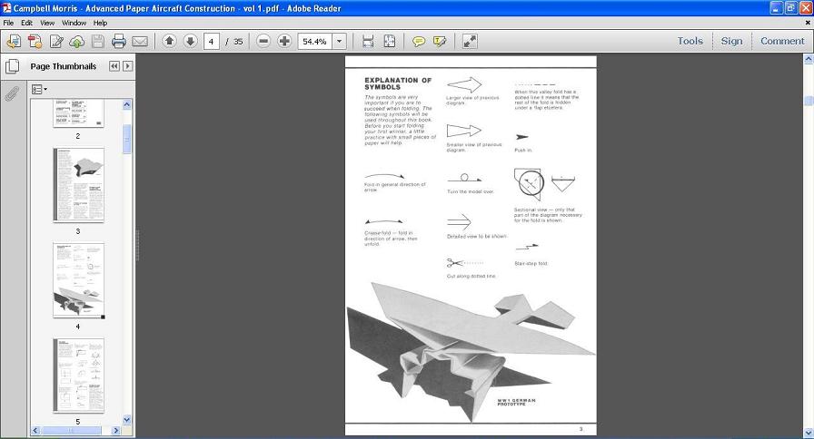The height and width of the screenshot is (439, 814).
Task: Click the zoom out minus button
Action: [263, 41]
